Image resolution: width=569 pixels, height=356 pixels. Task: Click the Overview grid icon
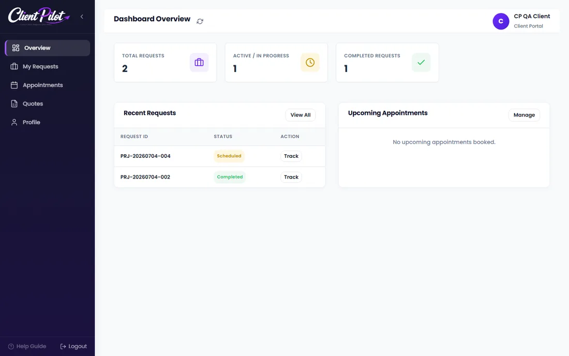click(16, 48)
